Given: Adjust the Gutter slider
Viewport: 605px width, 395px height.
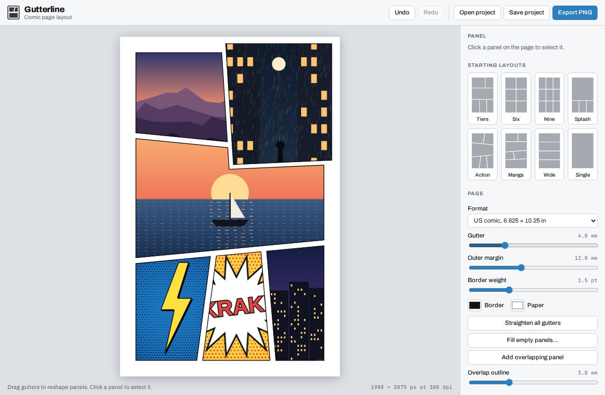Looking at the screenshot, I should [533, 245].
